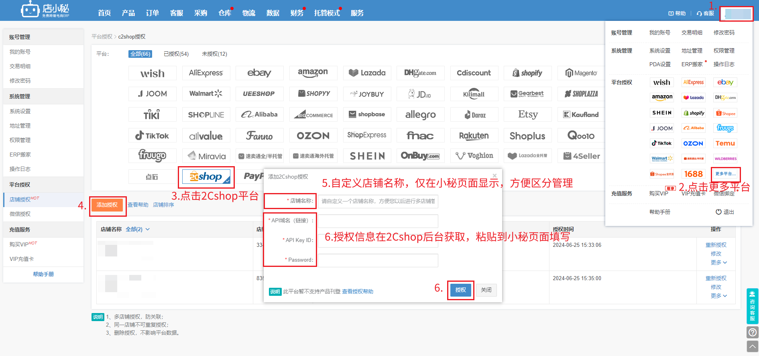759x356 pixels.
Task: Click the orange 添加授权 button
Action: (x=107, y=205)
